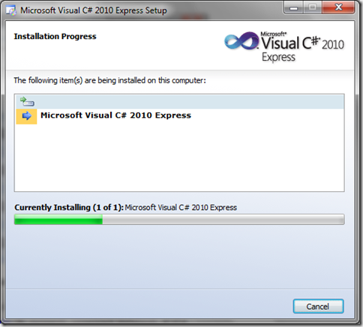Select Microsoft Visual C# 2010 Express list item
The height and width of the screenshot is (327, 363).
tap(179, 116)
